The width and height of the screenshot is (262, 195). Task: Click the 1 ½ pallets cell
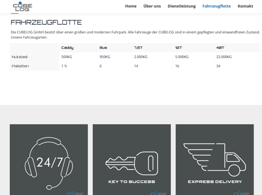[x=78, y=66]
